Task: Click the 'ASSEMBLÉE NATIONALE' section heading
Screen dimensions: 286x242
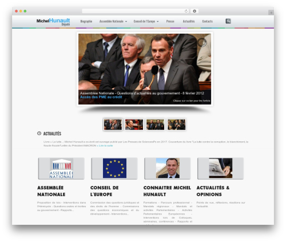Action: tap(51, 191)
